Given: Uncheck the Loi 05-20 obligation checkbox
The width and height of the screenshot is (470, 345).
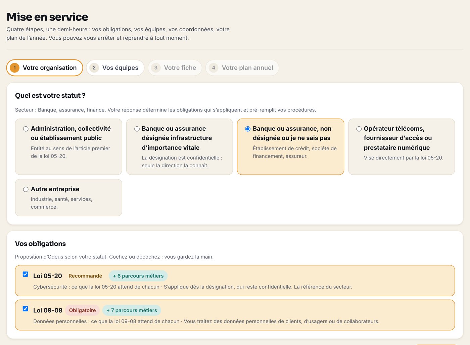Looking at the screenshot, I should (x=26, y=274).
